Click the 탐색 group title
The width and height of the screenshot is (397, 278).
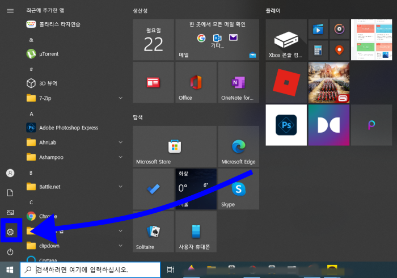pyautogui.click(x=138, y=117)
